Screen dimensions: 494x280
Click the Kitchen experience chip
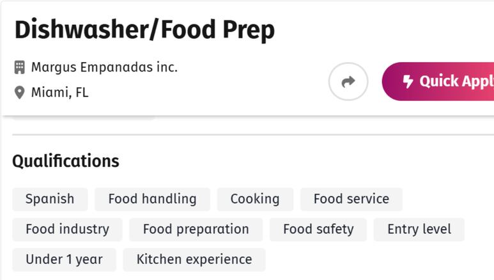[194, 260]
